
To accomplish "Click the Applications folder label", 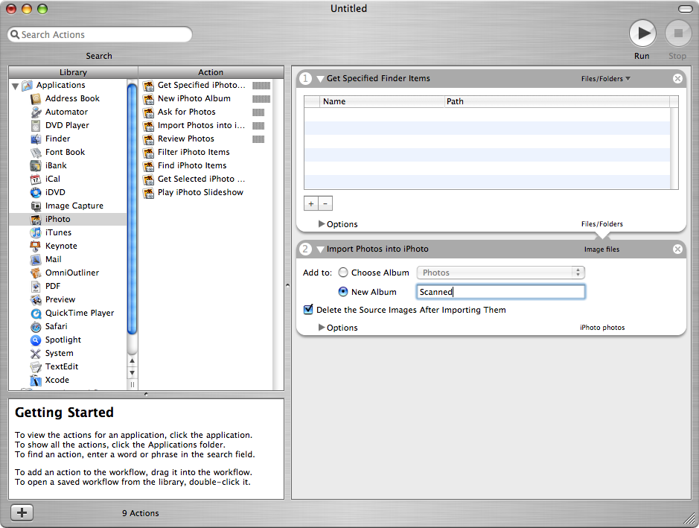I will pos(60,85).
